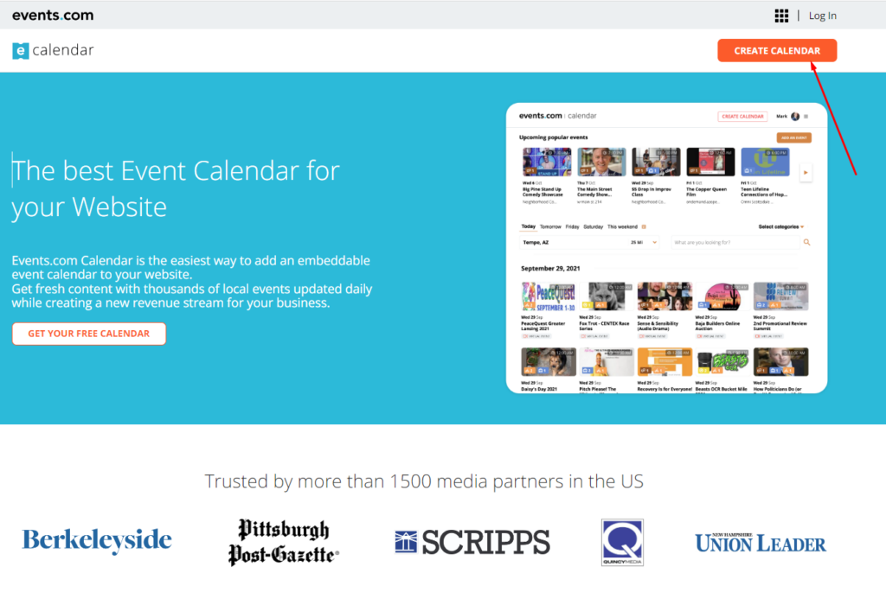This screenshot has width=886, height=605.
Task: Open the 25 MI distance dropdown
Action: [x=644, y=243]
